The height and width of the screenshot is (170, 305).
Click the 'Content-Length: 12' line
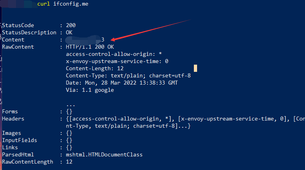95,68
